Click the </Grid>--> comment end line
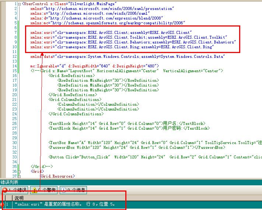The width and height of the screenshot is (262, 210). click(x=42, y=167)
